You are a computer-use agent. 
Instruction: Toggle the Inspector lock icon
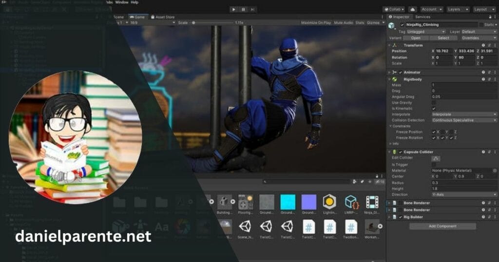[x=490, y=17]
